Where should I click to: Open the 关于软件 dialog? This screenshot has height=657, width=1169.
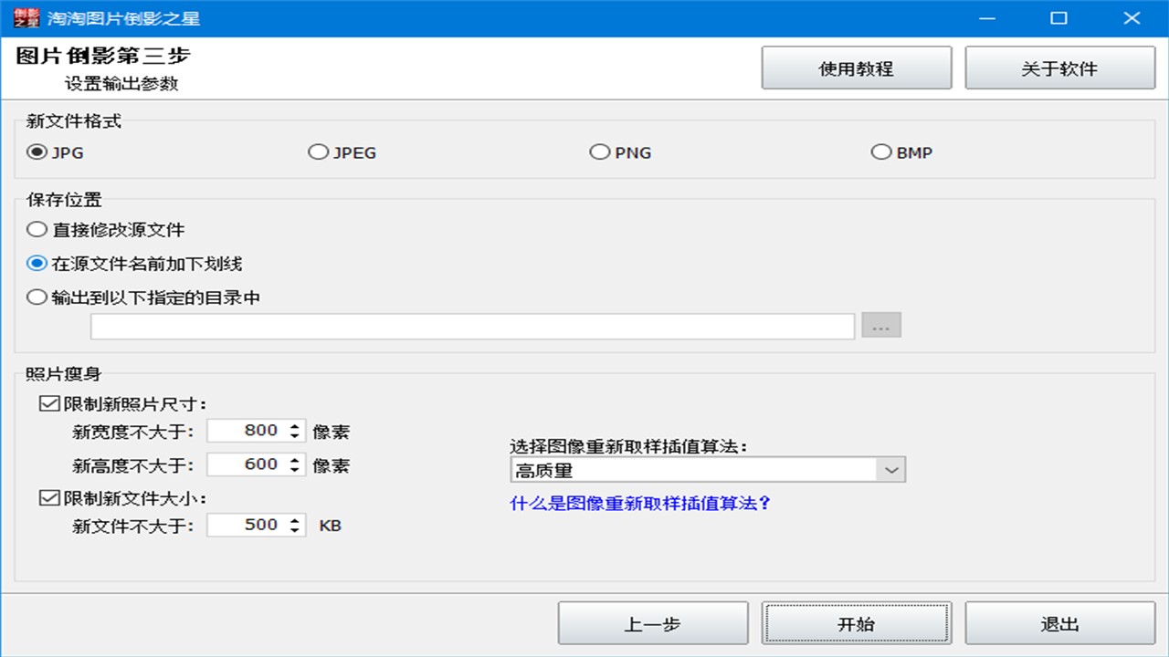(1058, 67)
